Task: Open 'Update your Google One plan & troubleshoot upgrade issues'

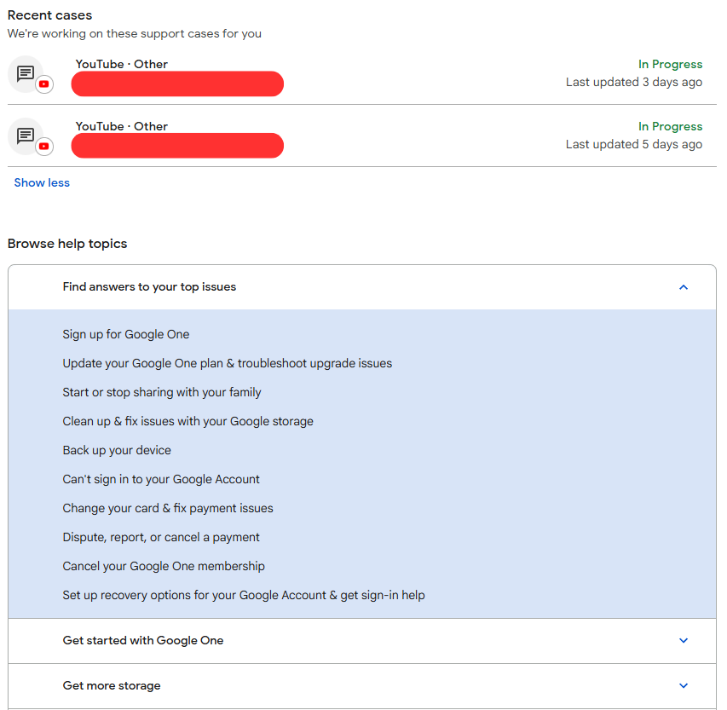Action: (228, 363)
